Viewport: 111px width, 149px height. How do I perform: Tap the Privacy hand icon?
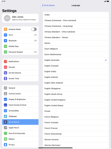click(6, 145)
